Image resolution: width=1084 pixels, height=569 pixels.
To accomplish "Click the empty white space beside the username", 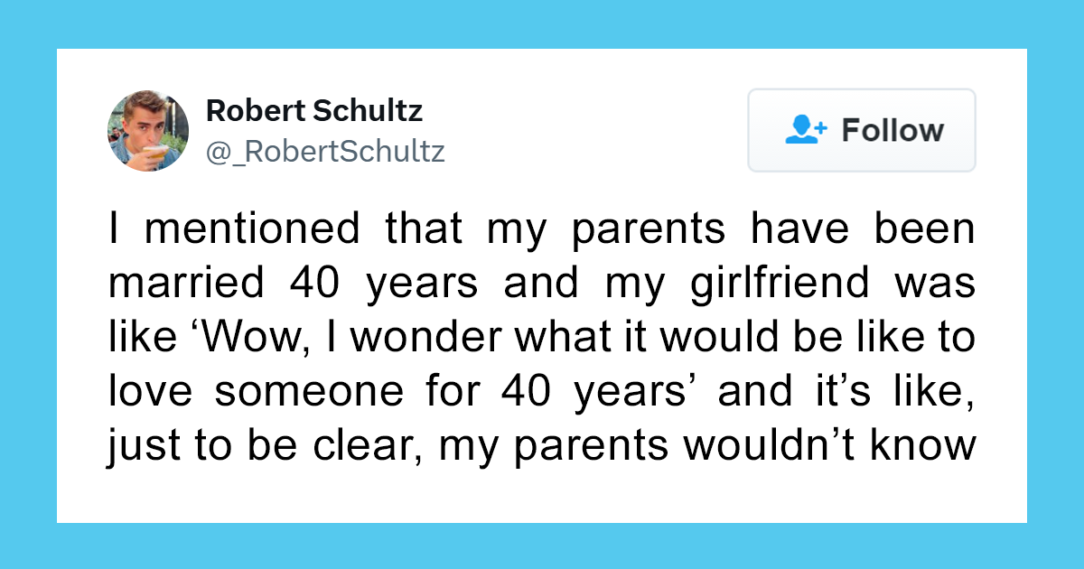I will pyautogui.click(x=596, y=130).
